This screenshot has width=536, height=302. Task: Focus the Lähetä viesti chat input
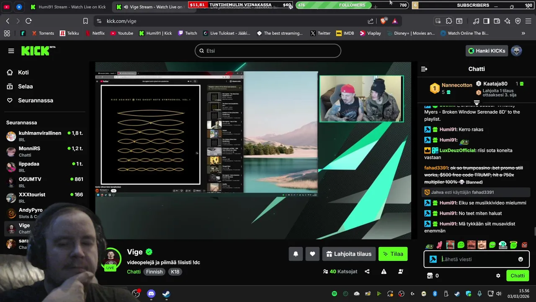pyautogui.click(x=477, y=259)
